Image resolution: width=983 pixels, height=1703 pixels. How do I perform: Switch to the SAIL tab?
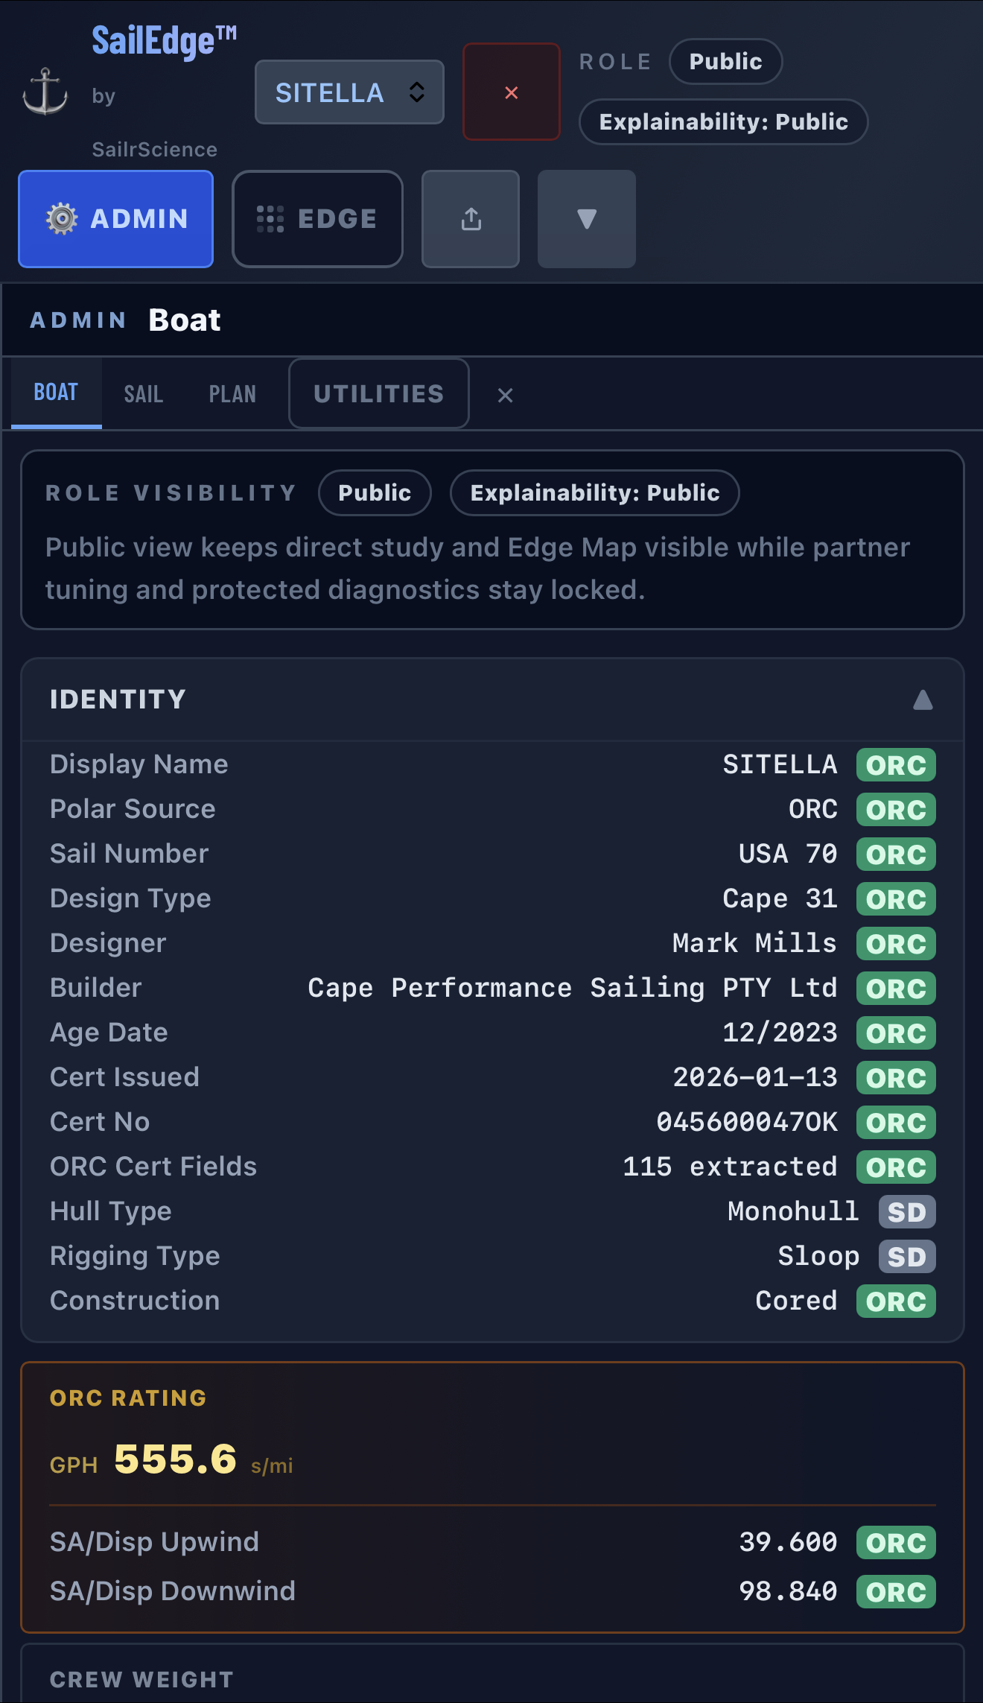point(143,394)
